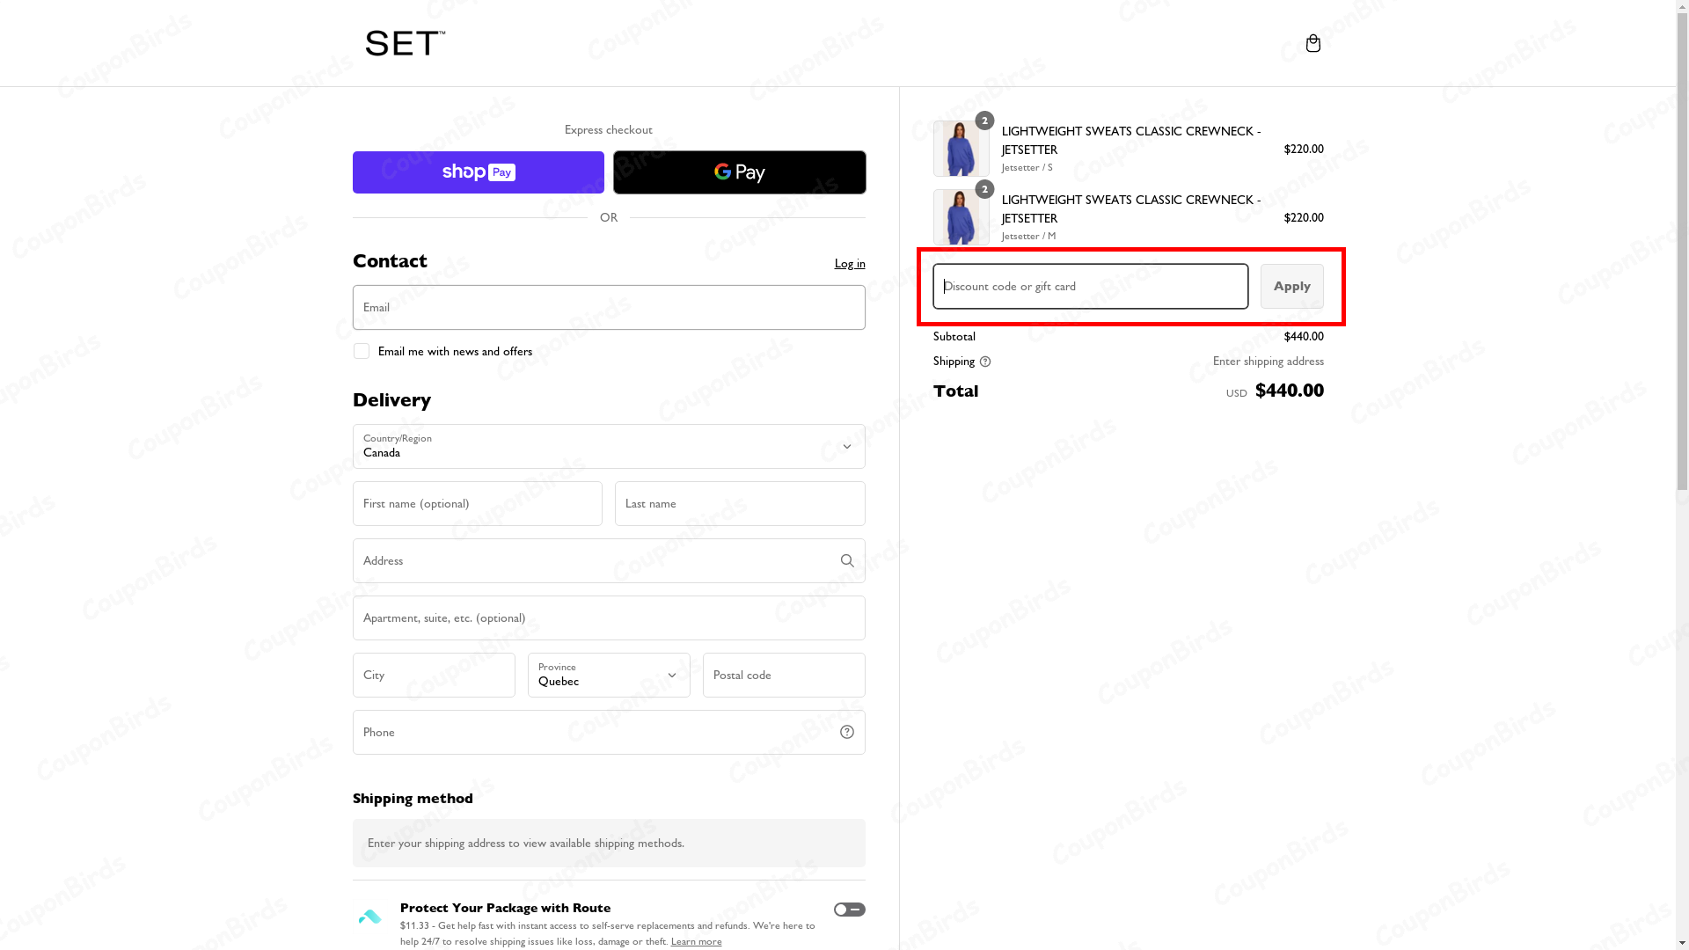
Task: Select the Google Pay express checkout option
Action: [x=739, y=172]
